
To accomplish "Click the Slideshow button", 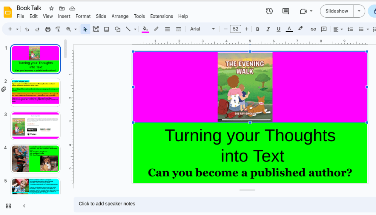I will tap(337, 11).
